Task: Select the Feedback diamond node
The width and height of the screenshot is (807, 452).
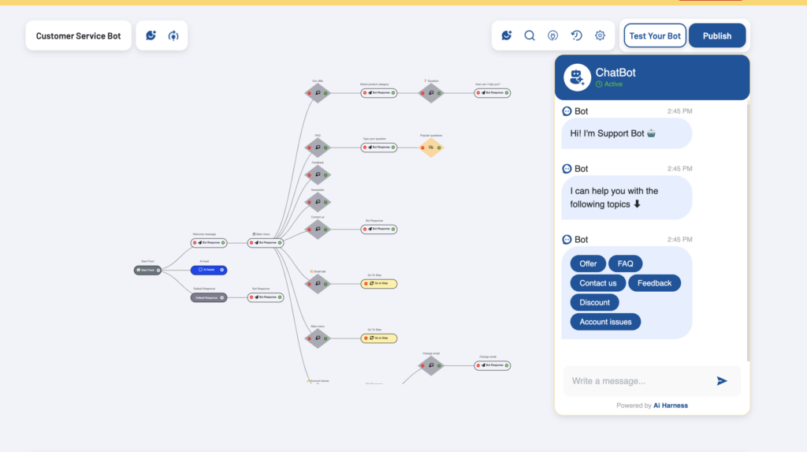Action: point(318,175)
